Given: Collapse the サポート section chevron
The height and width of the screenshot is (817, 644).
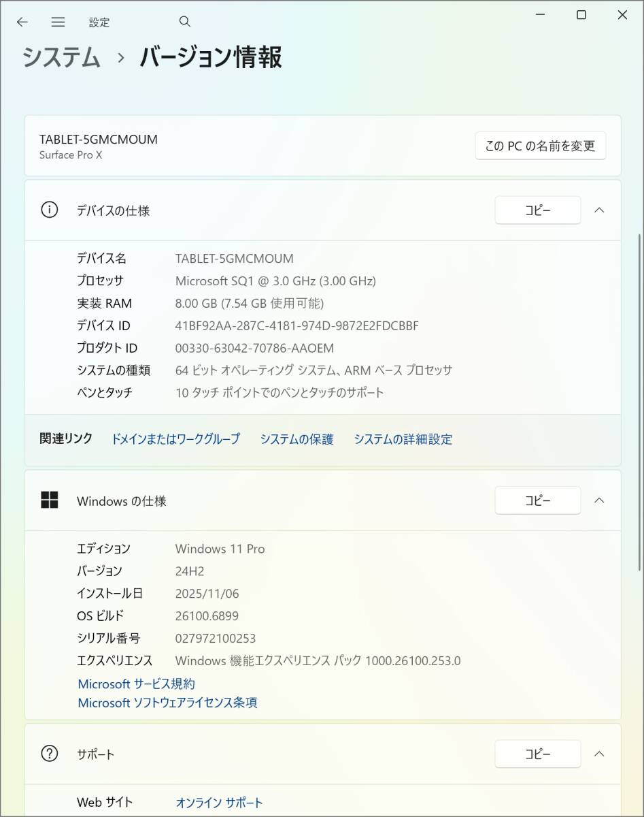Looking at the screenshot, I should click(599, 754).
